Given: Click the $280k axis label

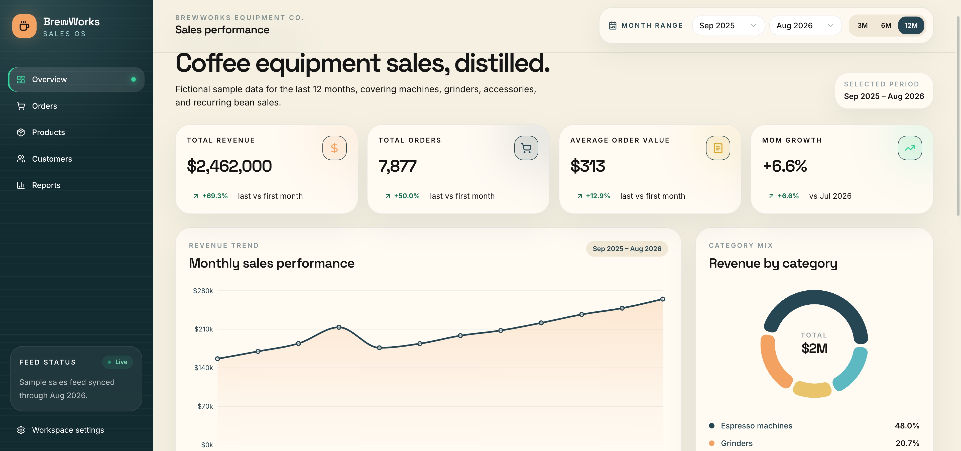Looking at the screenshot, I should (x=203, y=291).
